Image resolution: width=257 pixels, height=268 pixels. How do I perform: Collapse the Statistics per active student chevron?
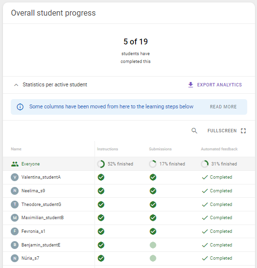(16, 85)
